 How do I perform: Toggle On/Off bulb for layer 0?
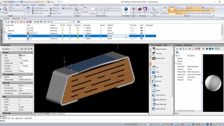click(62, 28)
